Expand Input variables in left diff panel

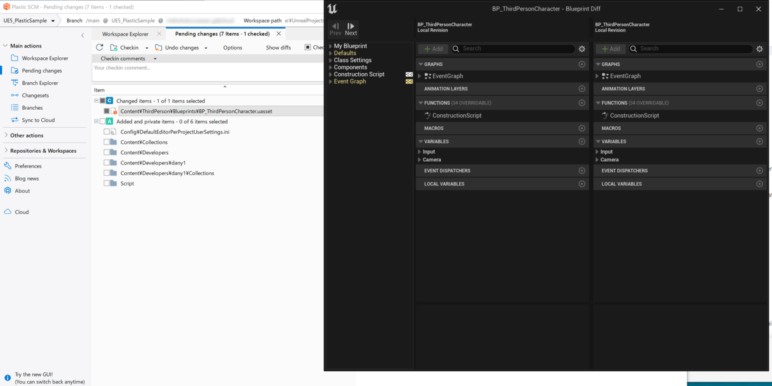tap(419, 152)
